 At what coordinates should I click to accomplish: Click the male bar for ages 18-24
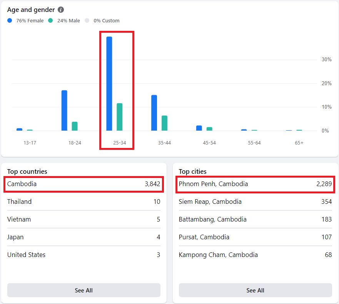[x=75, y=126]
